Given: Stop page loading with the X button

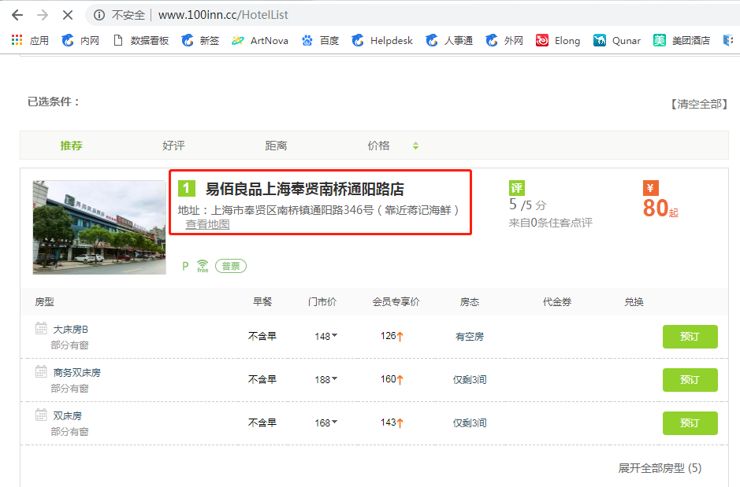Looking at the screenshot, I should (68, 15).
